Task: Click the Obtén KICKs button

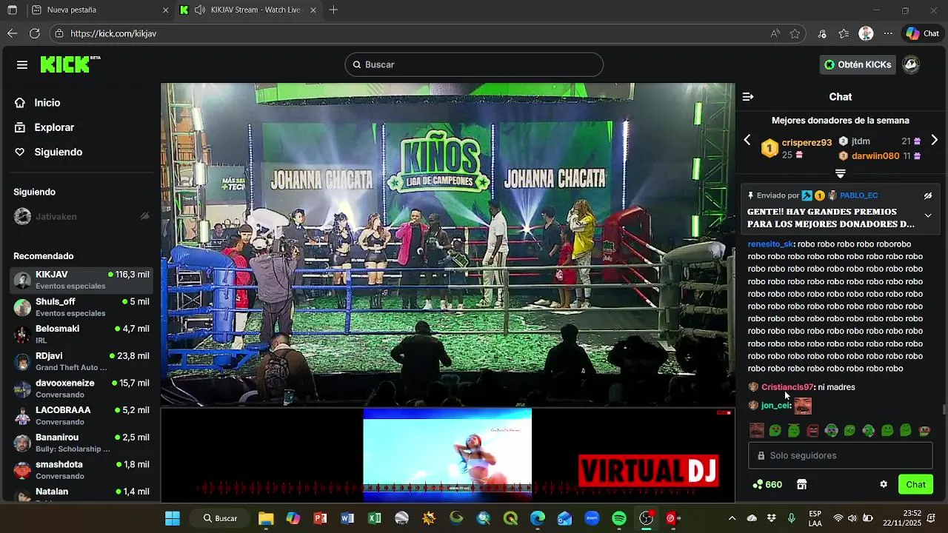Action: (858, 64)
